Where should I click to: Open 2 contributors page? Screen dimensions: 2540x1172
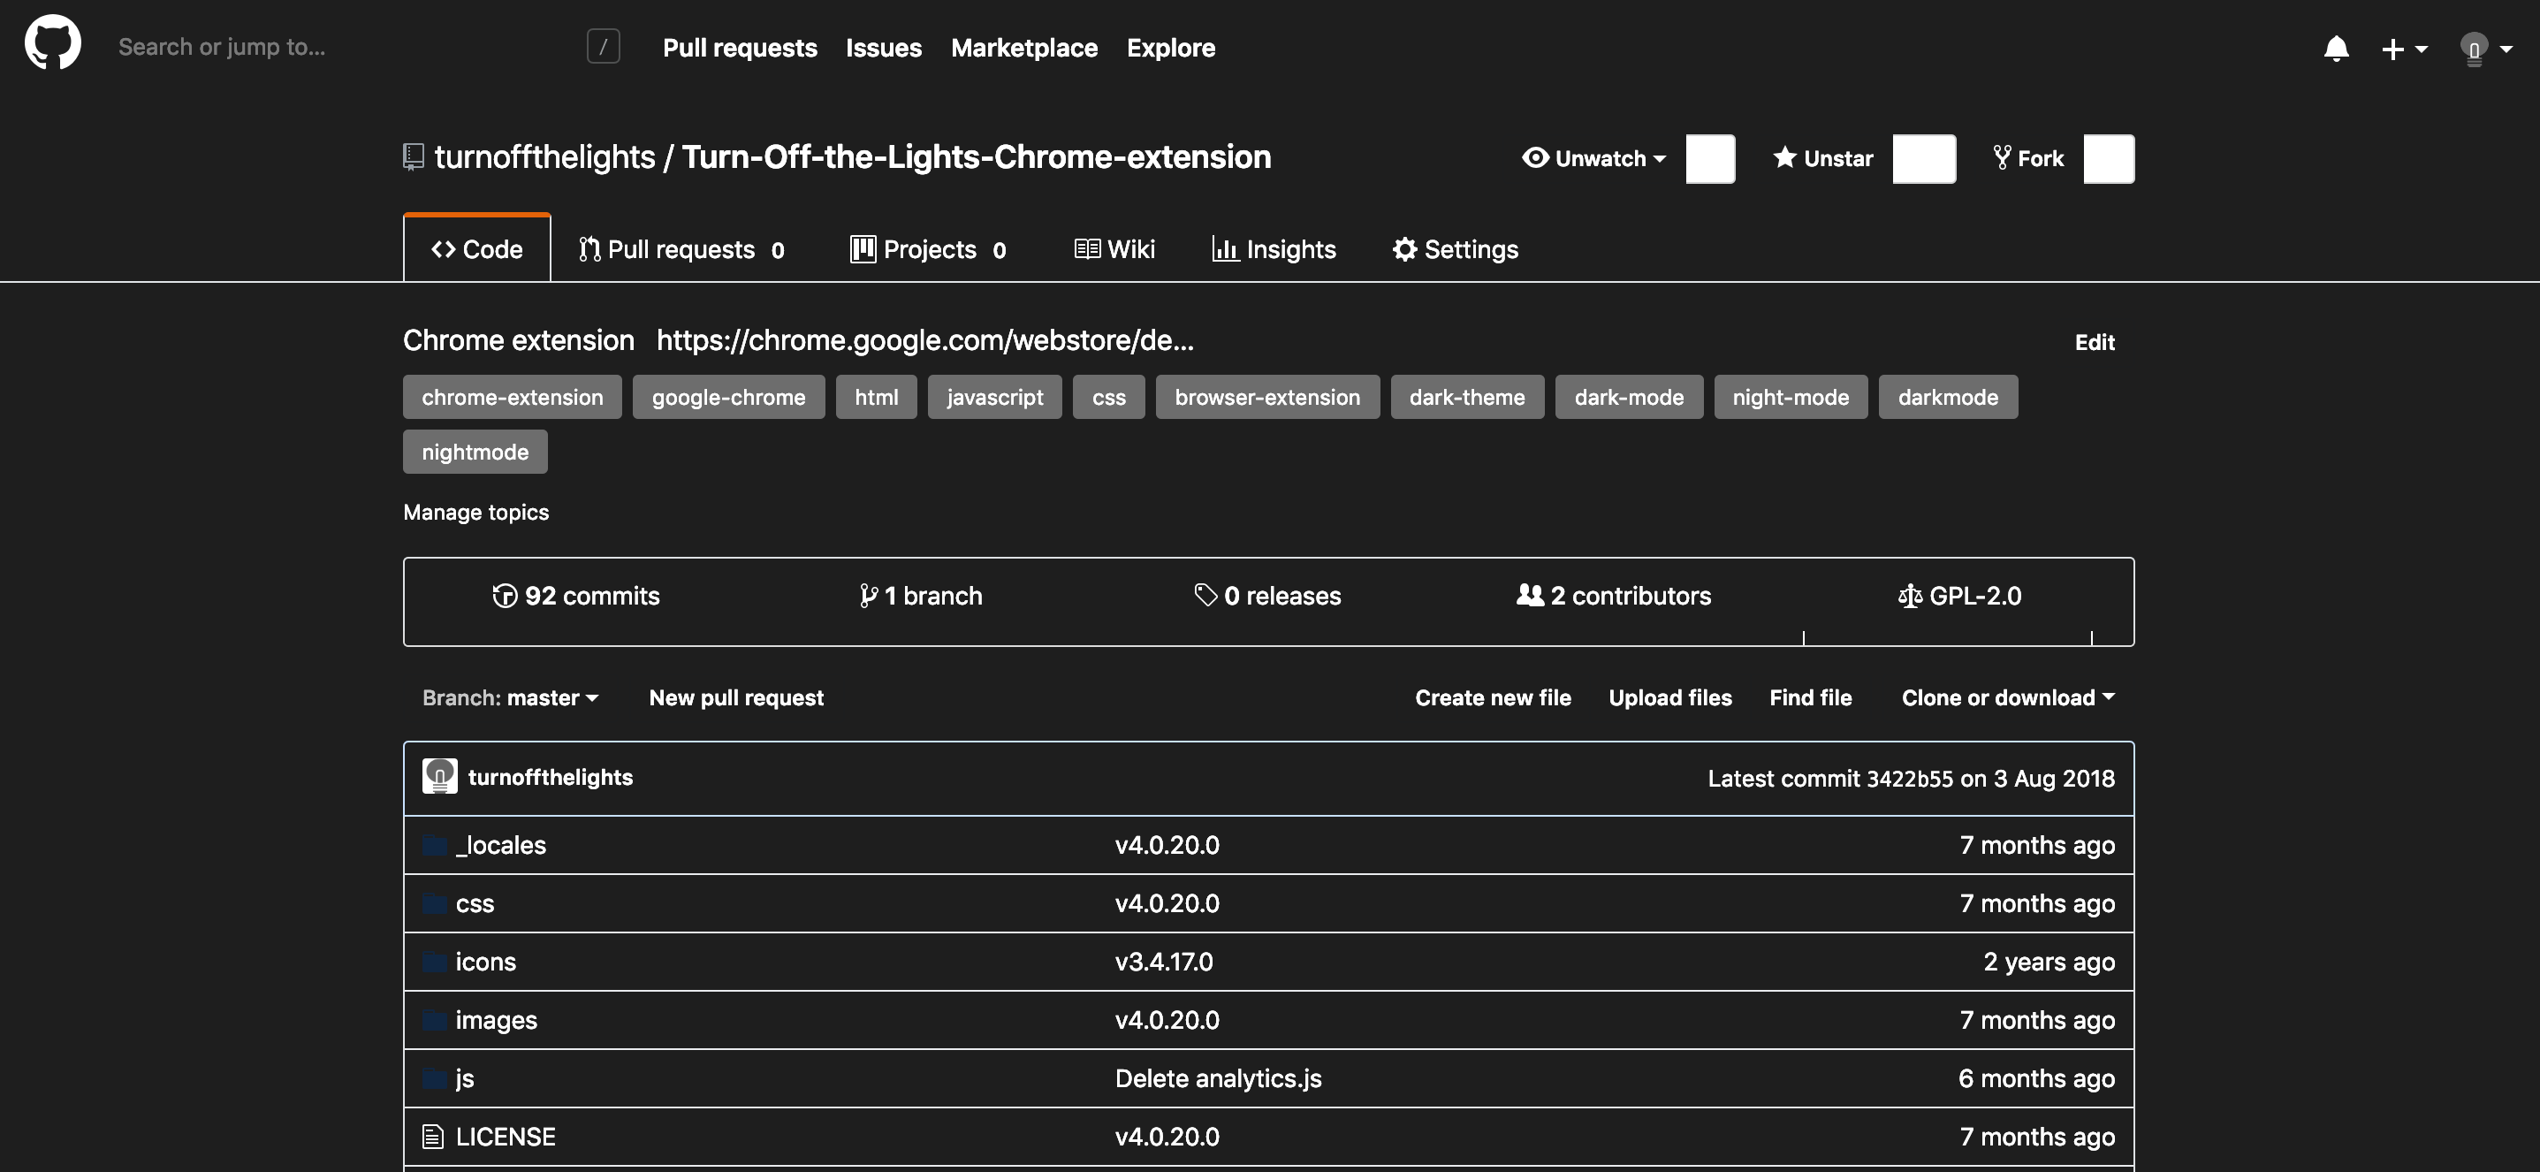pos(1614,596)
